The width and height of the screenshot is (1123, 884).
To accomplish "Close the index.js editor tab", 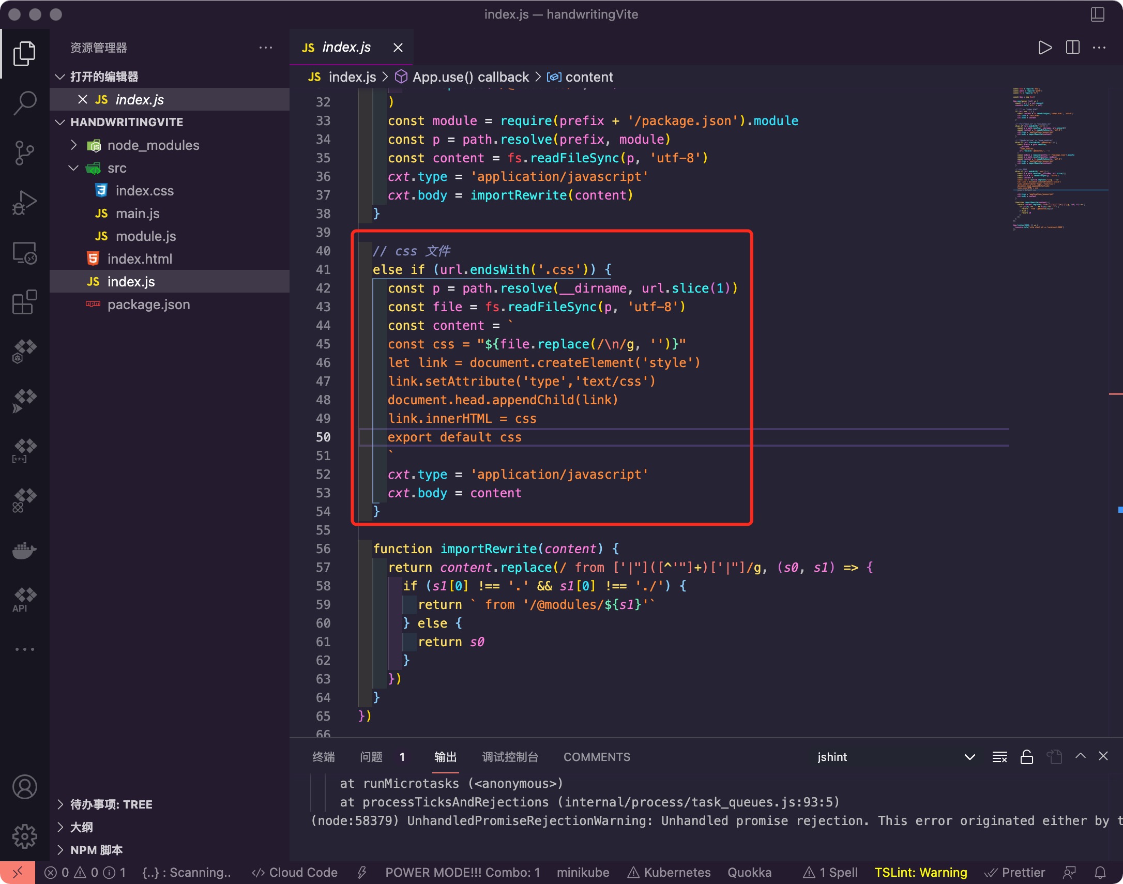I will point(398,48).
